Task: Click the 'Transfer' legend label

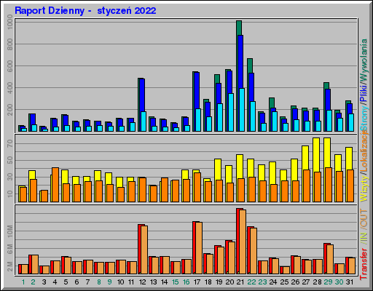Action: click(364, 264)
